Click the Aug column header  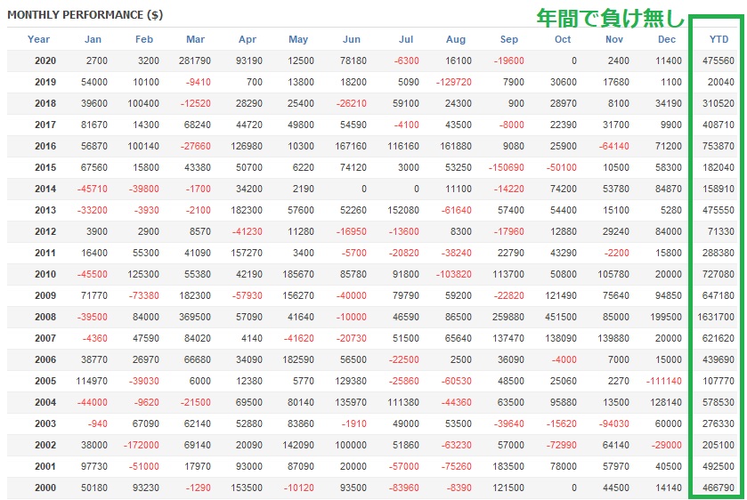(456, 39)
